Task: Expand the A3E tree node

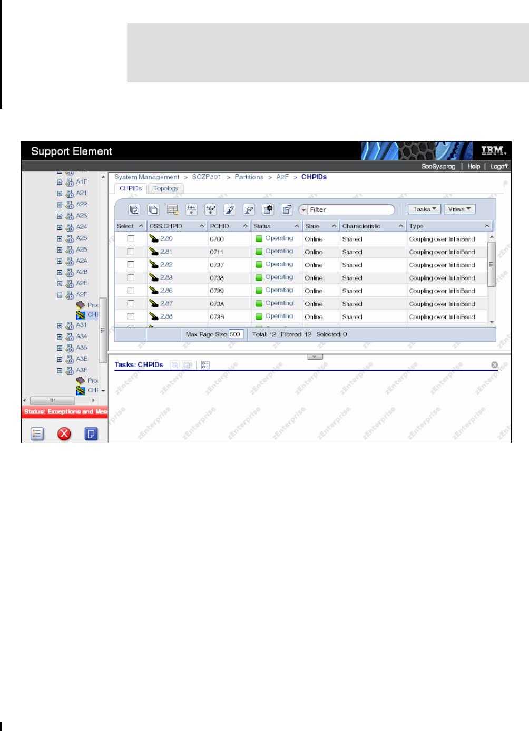Action: (x=60, y=360)
